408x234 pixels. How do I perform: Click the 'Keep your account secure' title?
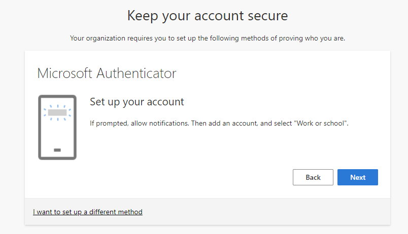[208, 16]
